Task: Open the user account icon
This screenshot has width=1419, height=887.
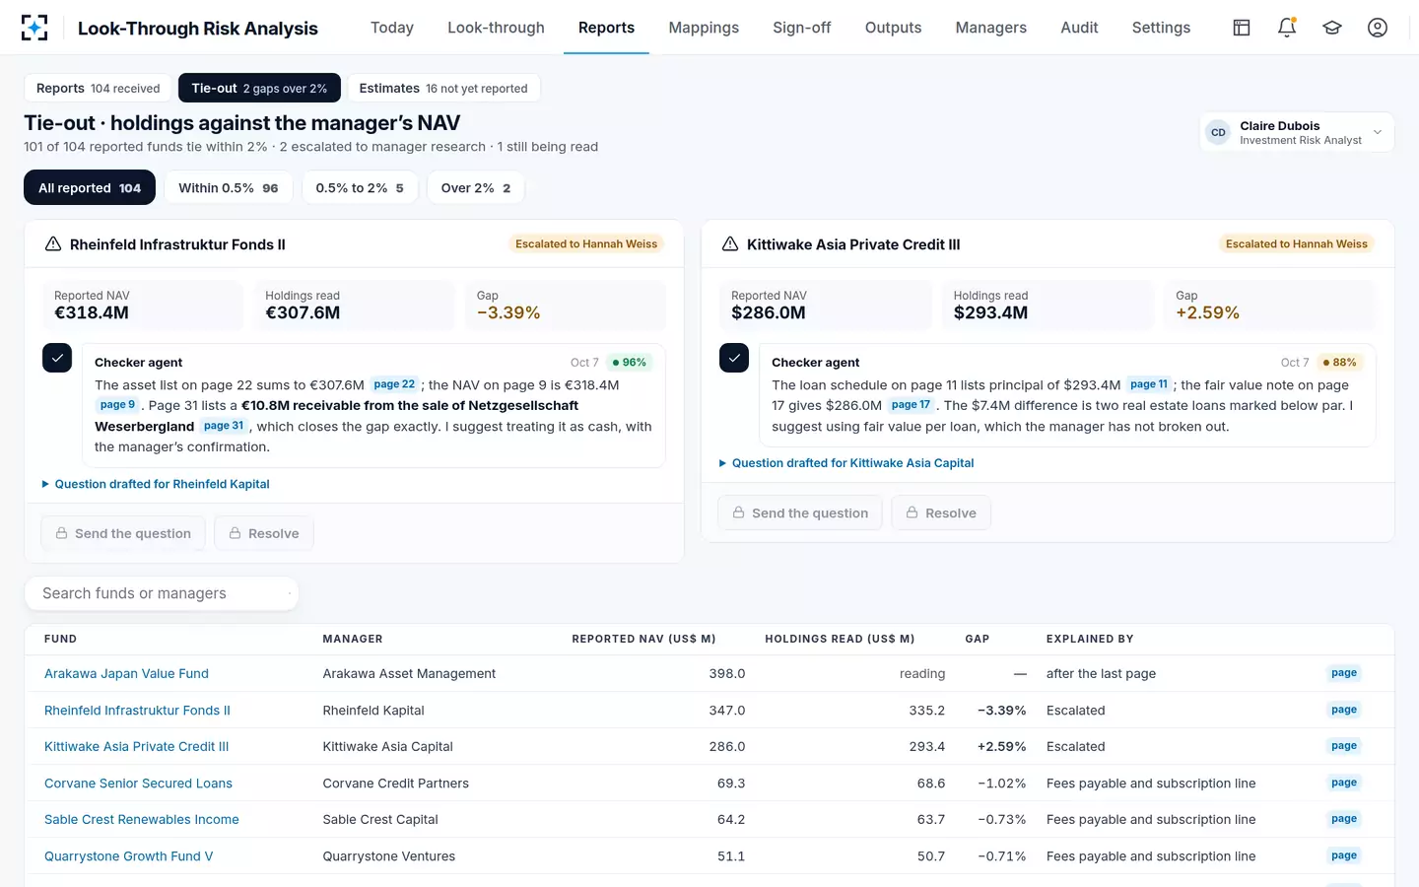Action: click(1378, 28)
